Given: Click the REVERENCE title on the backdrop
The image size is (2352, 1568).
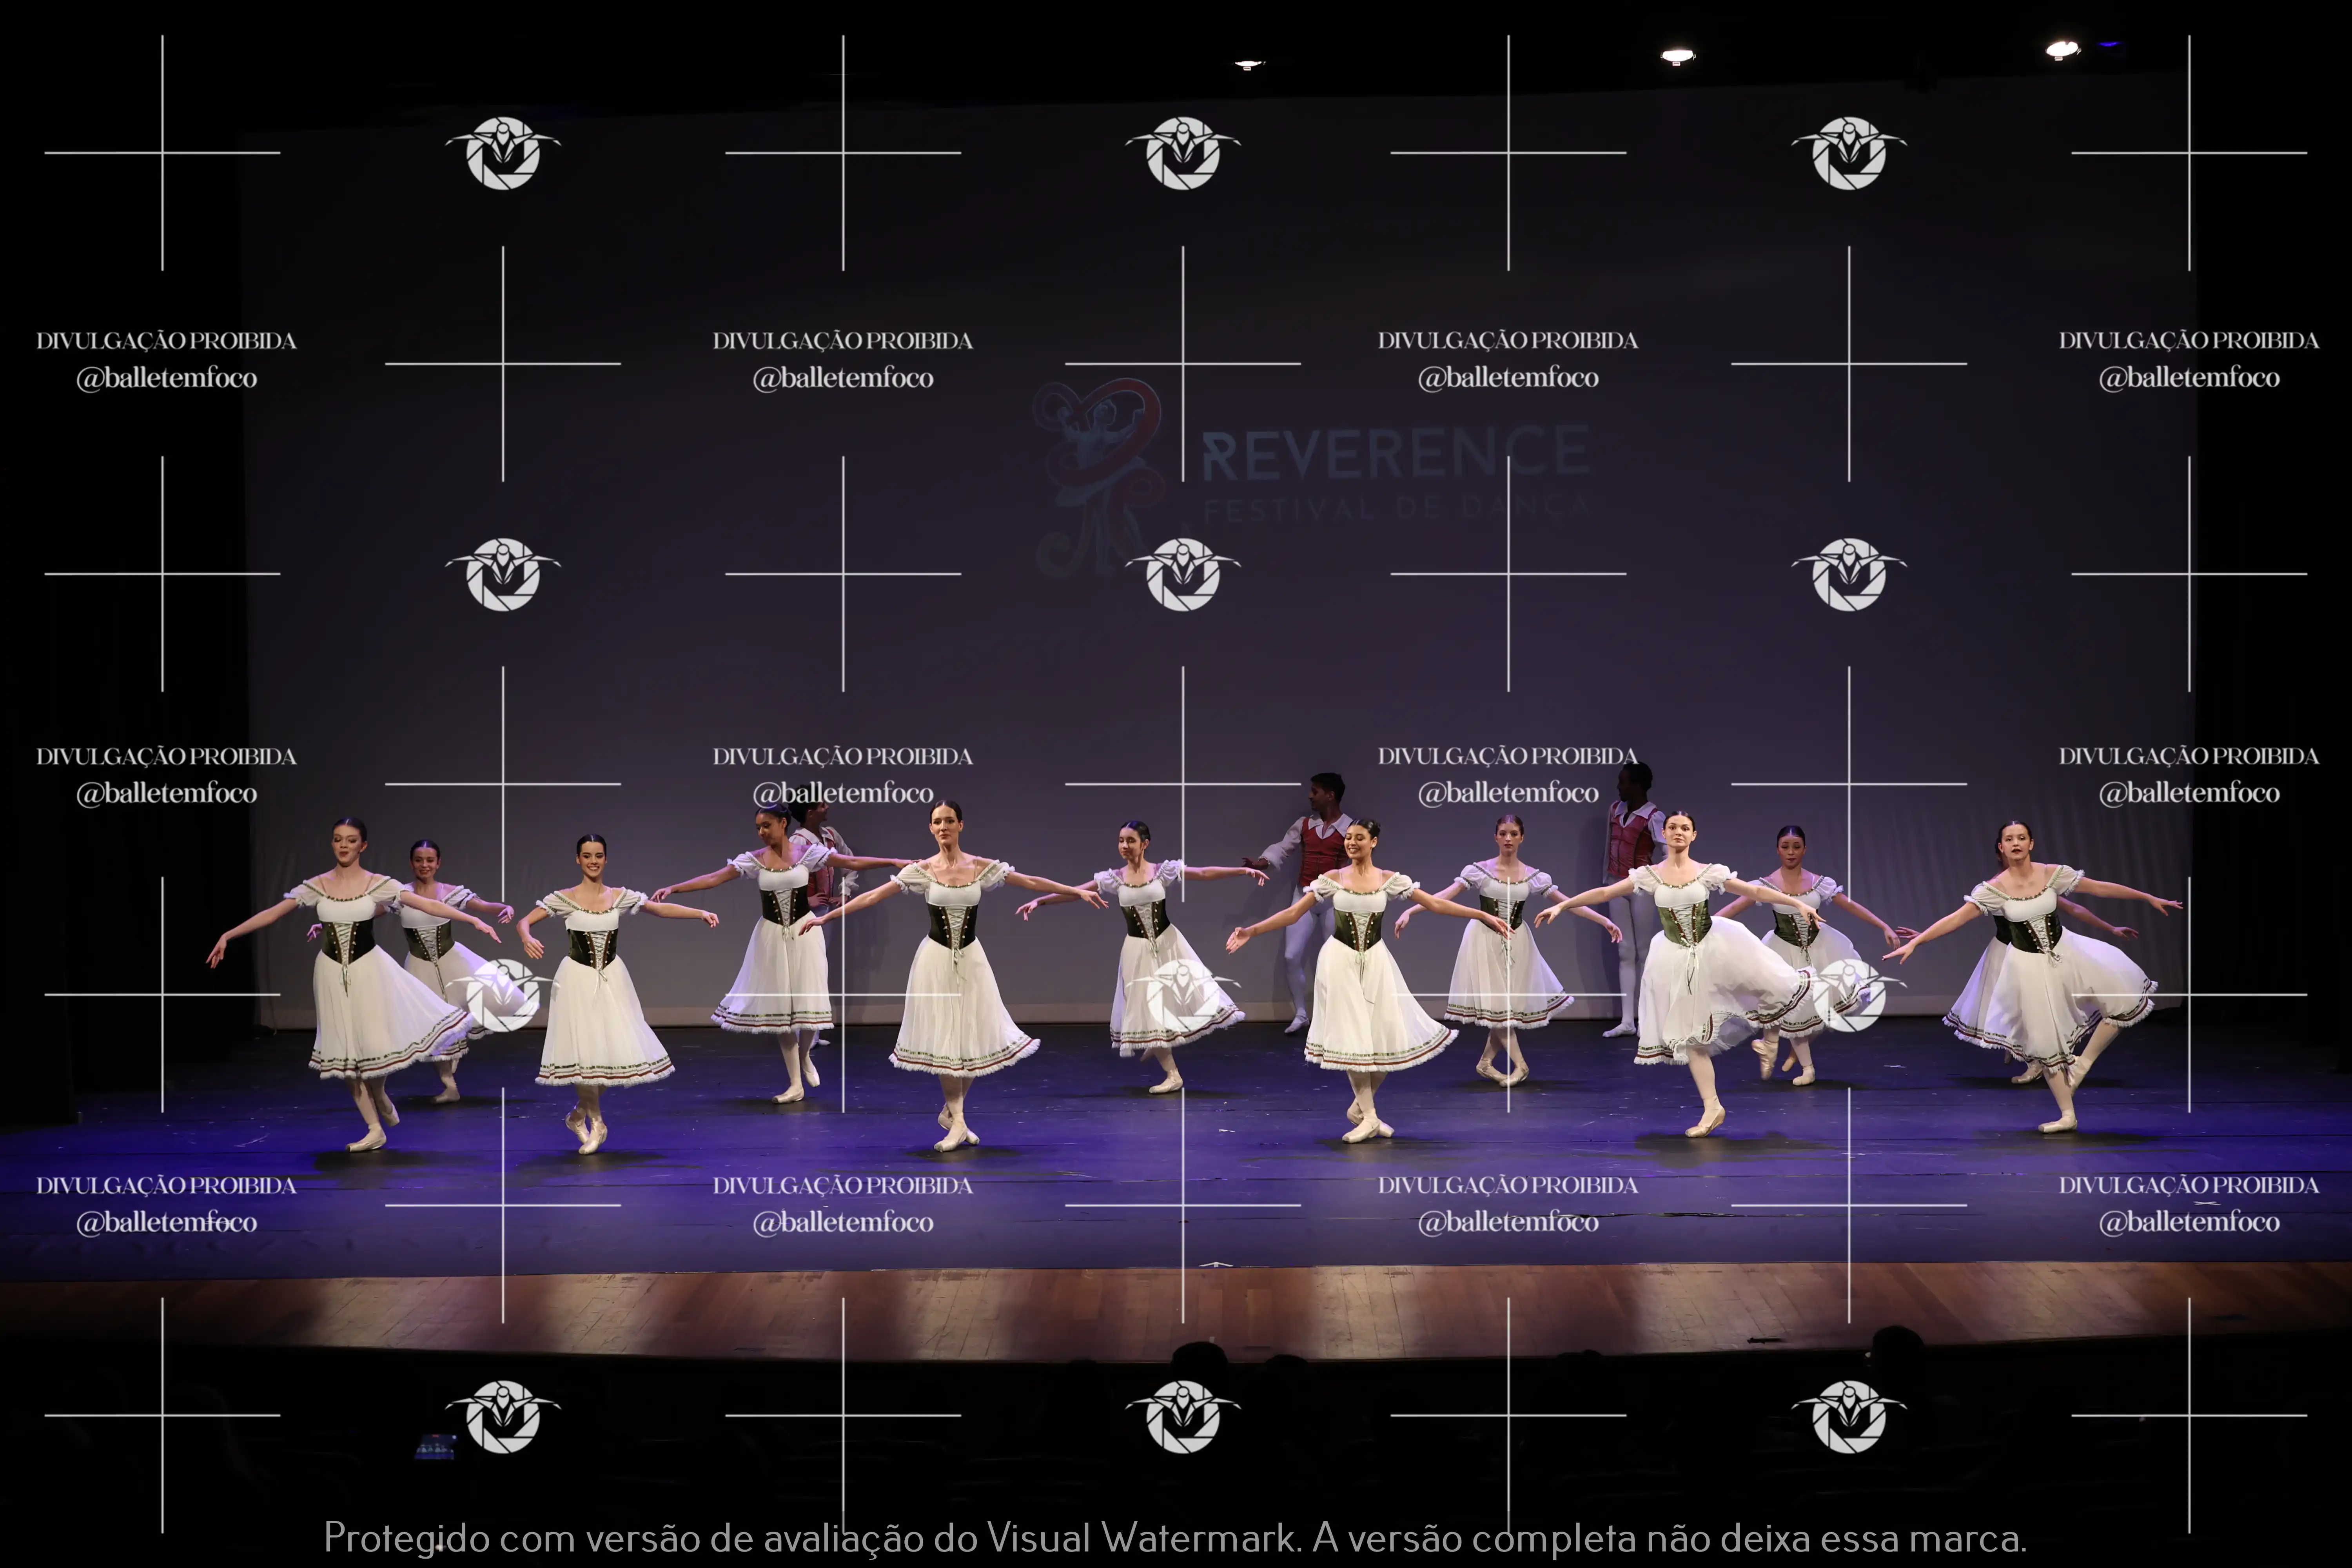Looking at the screenshot, I should point(1395,453).
